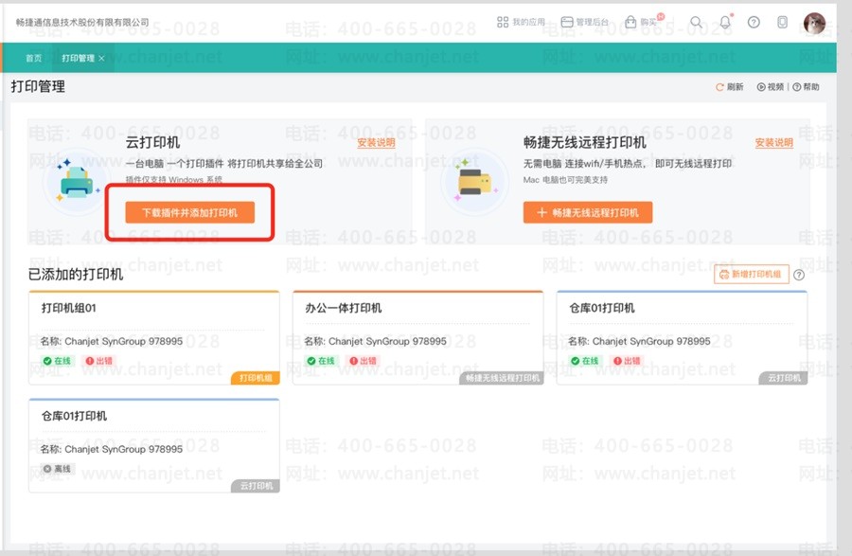Open 安装说明 for 云打印机
This screenshot has height=556, width=852.
click(376, 143)
